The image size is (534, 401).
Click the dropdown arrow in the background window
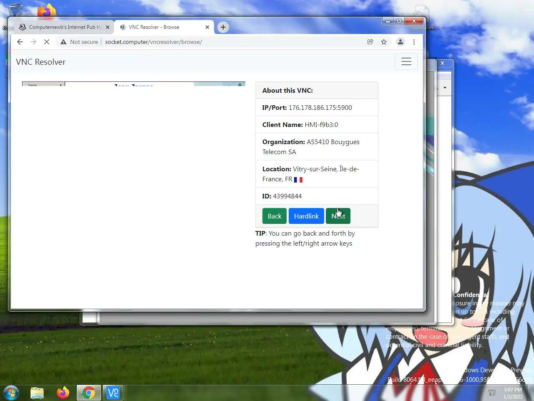[x=445, y=88]
